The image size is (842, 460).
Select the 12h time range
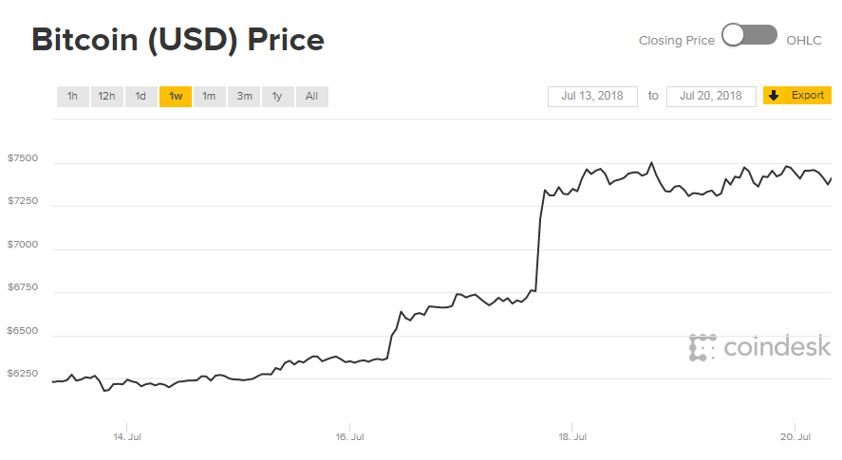pos(106,96)
